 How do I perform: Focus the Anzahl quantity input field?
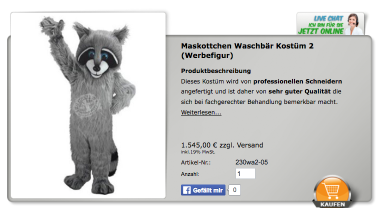(x=245, y=173)
